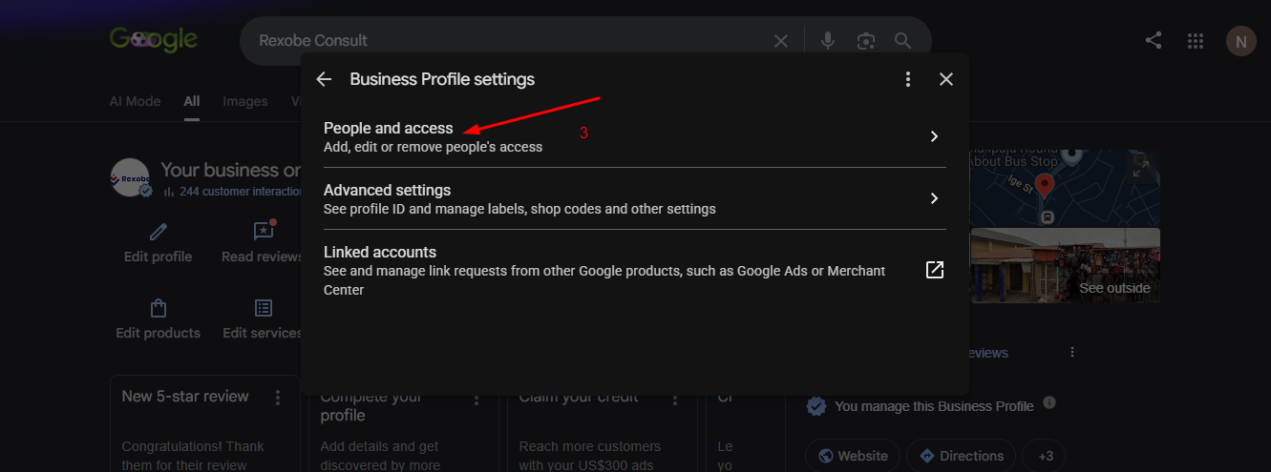The image size is (1271, 472).
Task: Start voice search with the microphone icon
Action: [828, 41]
